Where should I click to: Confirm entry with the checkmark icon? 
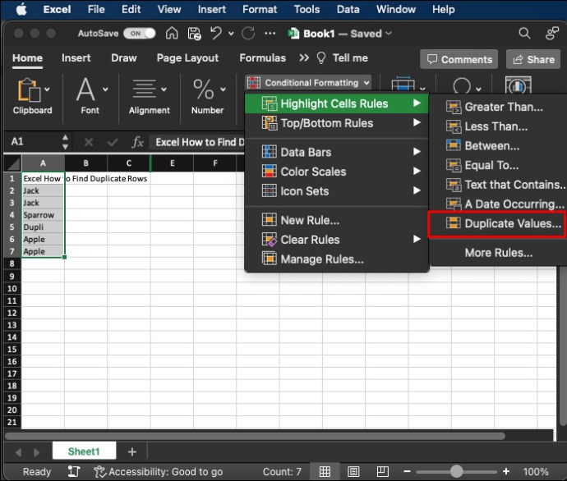[x=113, y=142]
